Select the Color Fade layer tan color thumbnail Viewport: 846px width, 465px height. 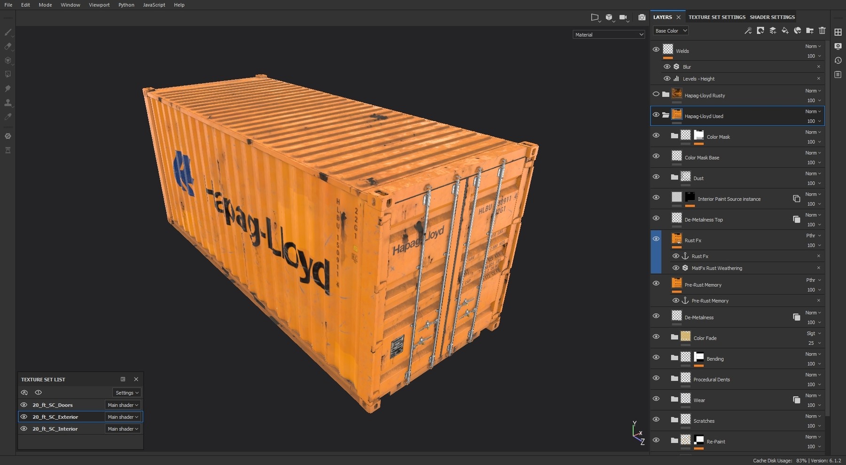pyautogui.click(x=686, y=336)
